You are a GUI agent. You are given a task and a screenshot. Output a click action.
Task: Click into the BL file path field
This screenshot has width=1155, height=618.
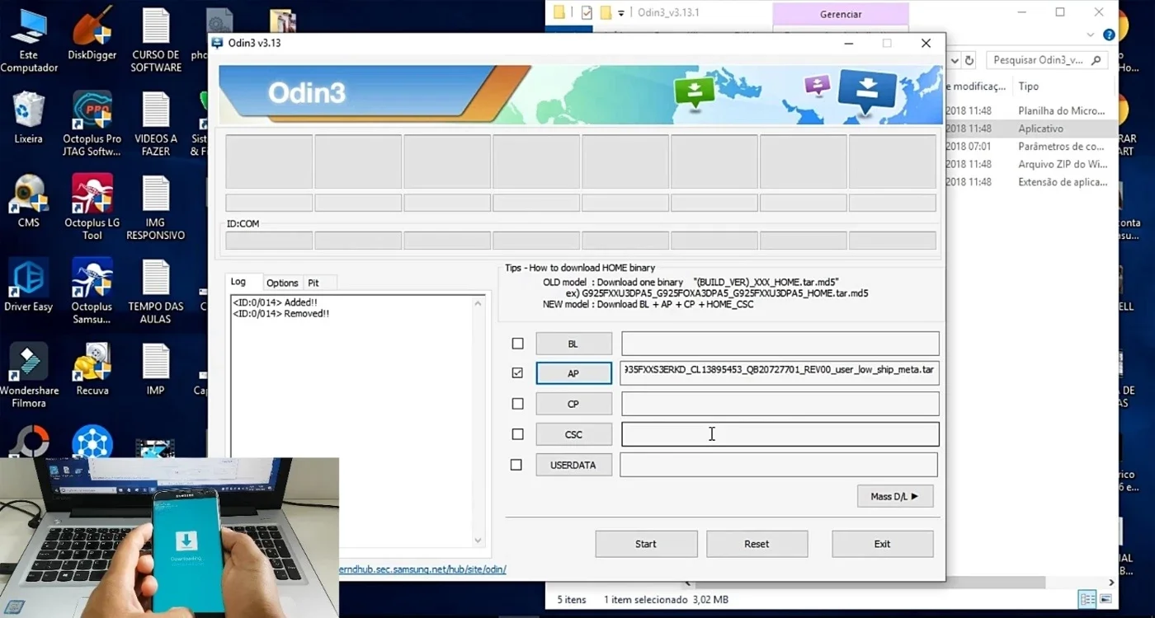tap(780, 344)
